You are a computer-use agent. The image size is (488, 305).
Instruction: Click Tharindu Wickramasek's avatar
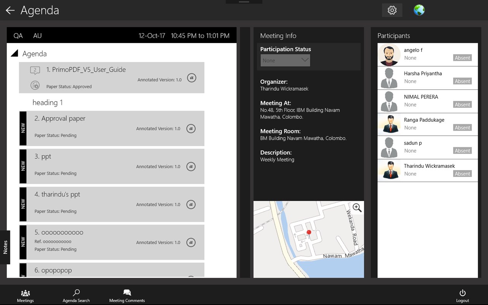(x=389, y=170)
